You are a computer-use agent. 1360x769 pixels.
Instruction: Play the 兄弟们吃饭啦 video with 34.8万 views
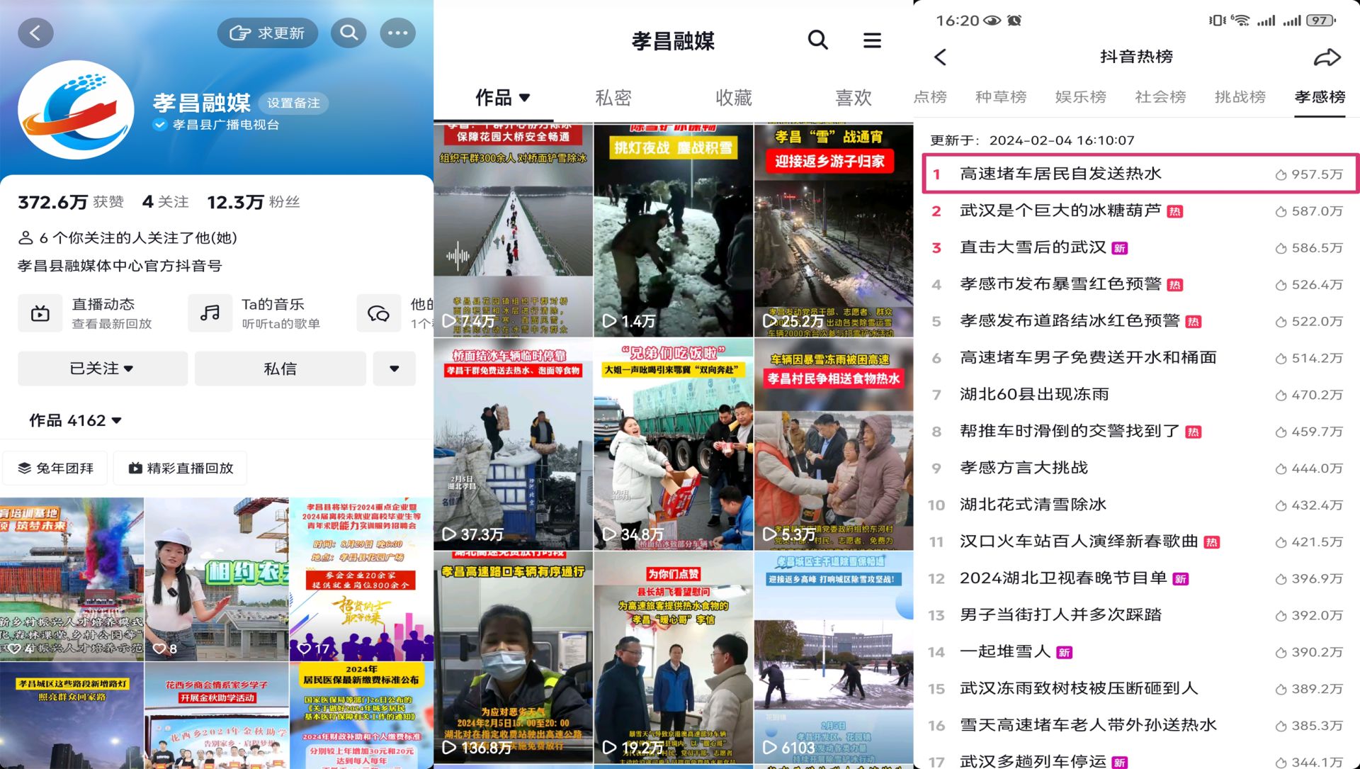(674, 444)
